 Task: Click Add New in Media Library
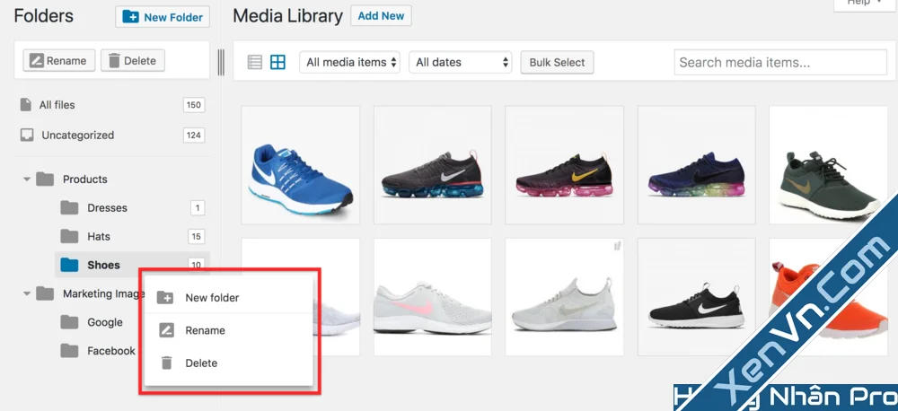(381, 16)
